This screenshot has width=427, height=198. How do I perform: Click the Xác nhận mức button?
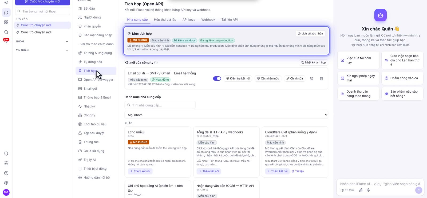(268, 78)
